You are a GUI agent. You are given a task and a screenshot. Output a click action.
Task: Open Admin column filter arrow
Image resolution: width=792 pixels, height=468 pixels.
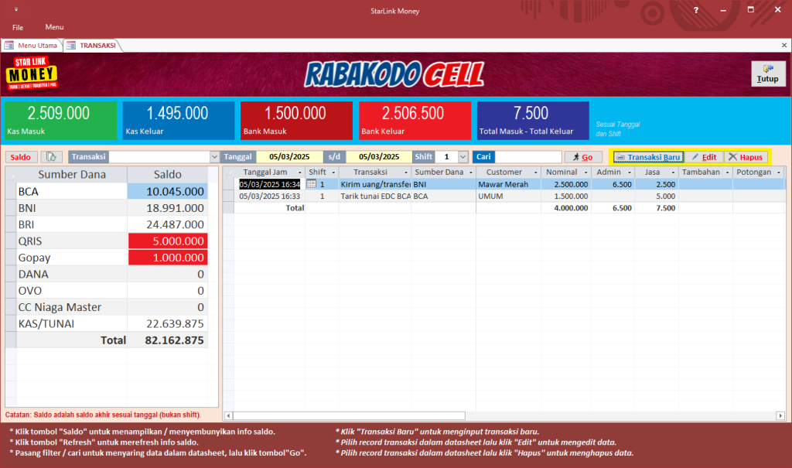pyautogui.click(x=630, y=173)
